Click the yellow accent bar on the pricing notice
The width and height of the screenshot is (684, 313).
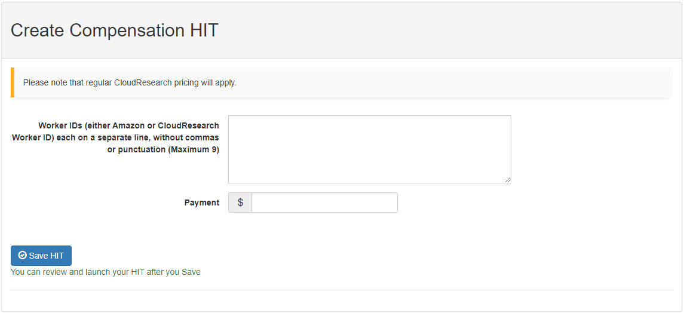pos(13,82)
